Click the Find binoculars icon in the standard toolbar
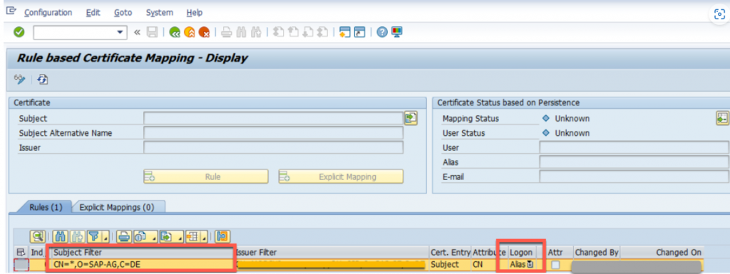Screen dimensions: 730x274 pyautogui.click(x=241, y=32)
